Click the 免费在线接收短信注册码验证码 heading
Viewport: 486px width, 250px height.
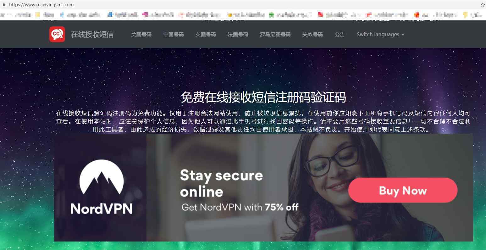pyautogui.click(x=263, y=97)
